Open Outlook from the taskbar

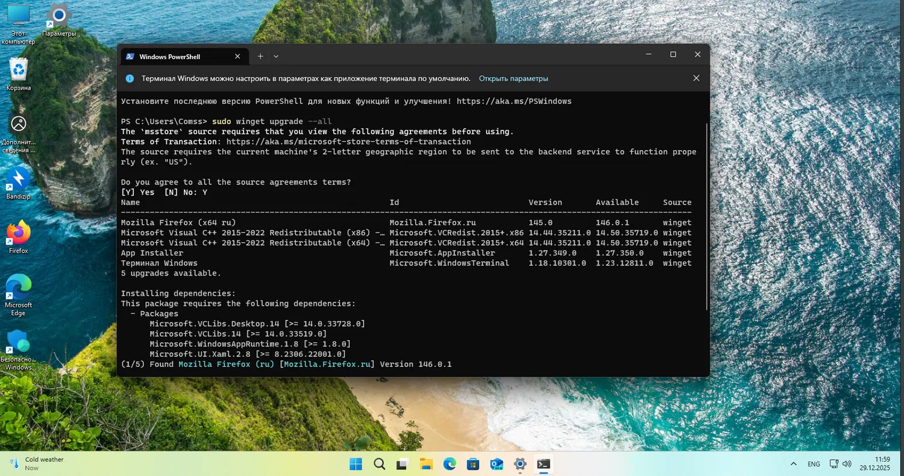point(497,464)
